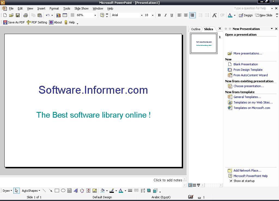Center the text alignment

pos(186,15)
